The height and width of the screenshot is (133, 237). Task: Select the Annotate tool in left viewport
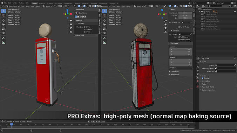tap(4, 38)
